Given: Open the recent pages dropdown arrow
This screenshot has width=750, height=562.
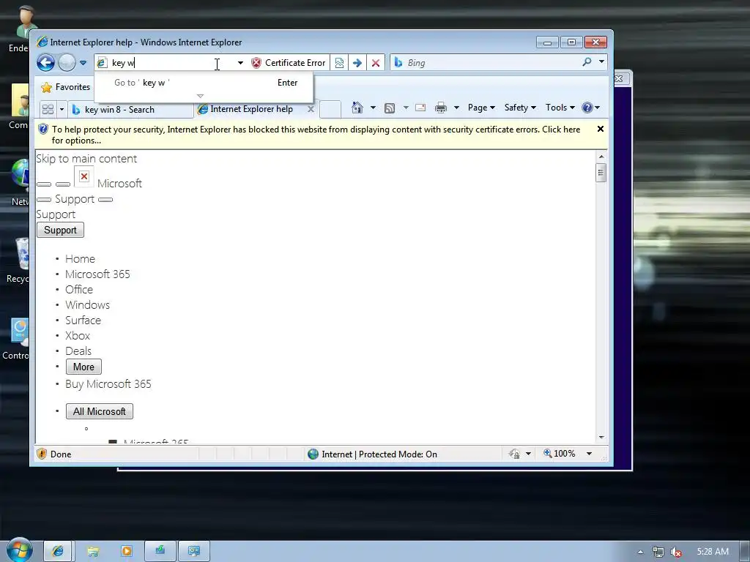Looking at the screenshot, I should [83, 63].
